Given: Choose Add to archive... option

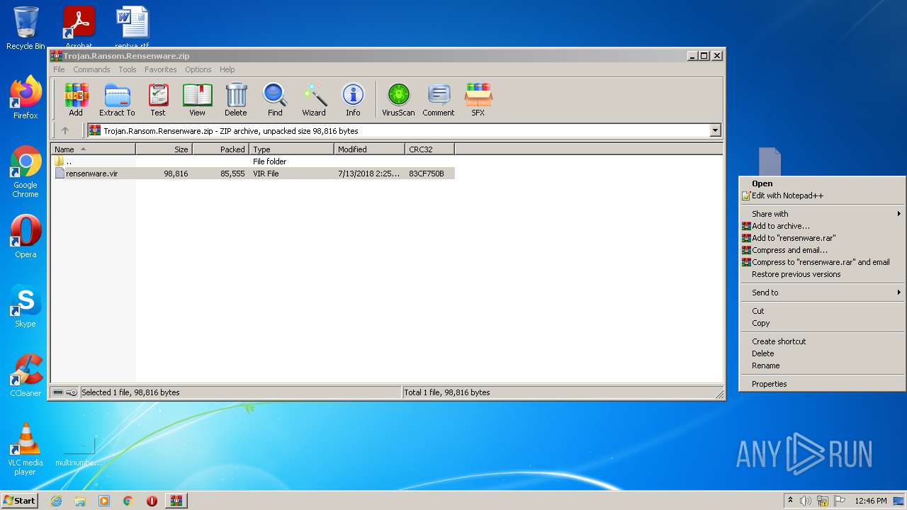Looking at the screenshot, I should pos(822,226).
